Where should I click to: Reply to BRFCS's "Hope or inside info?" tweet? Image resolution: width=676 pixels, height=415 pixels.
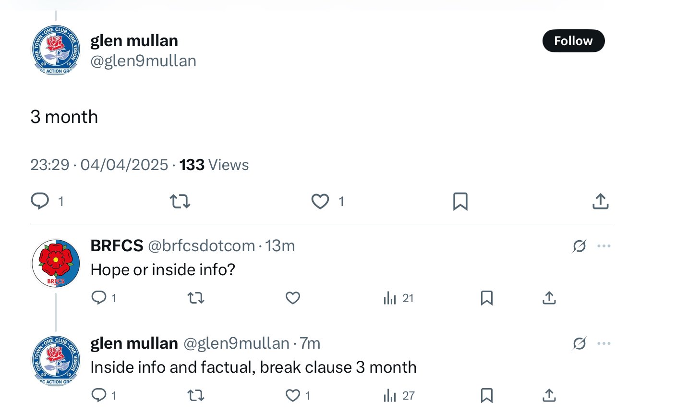98,298
